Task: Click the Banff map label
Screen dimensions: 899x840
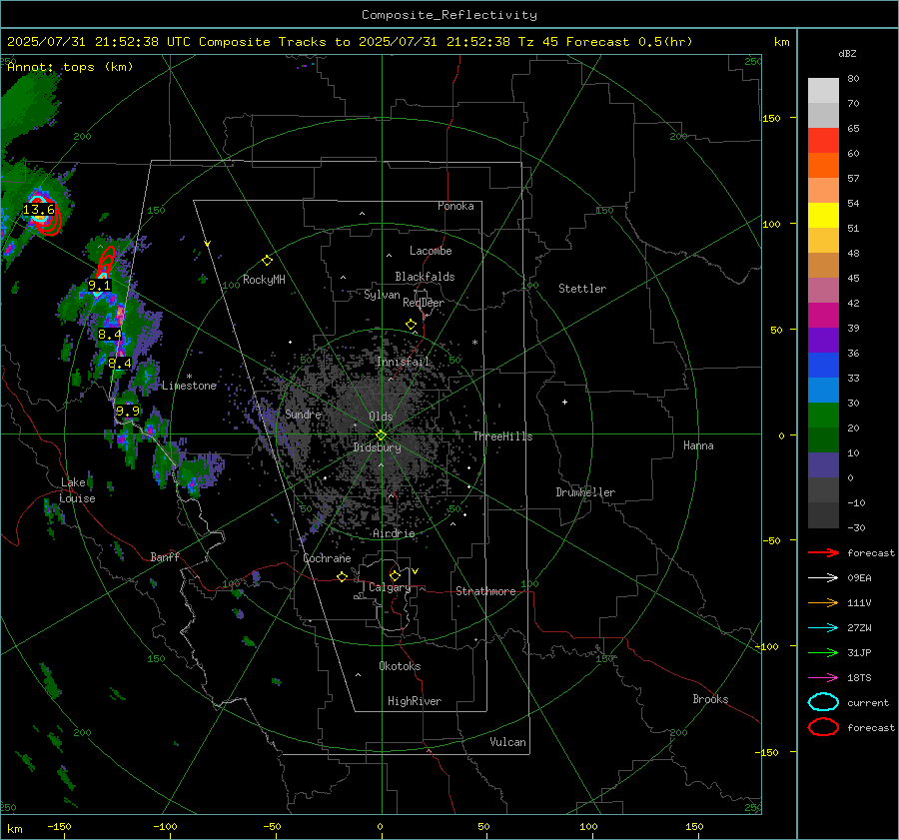Action: pos(165,556)
